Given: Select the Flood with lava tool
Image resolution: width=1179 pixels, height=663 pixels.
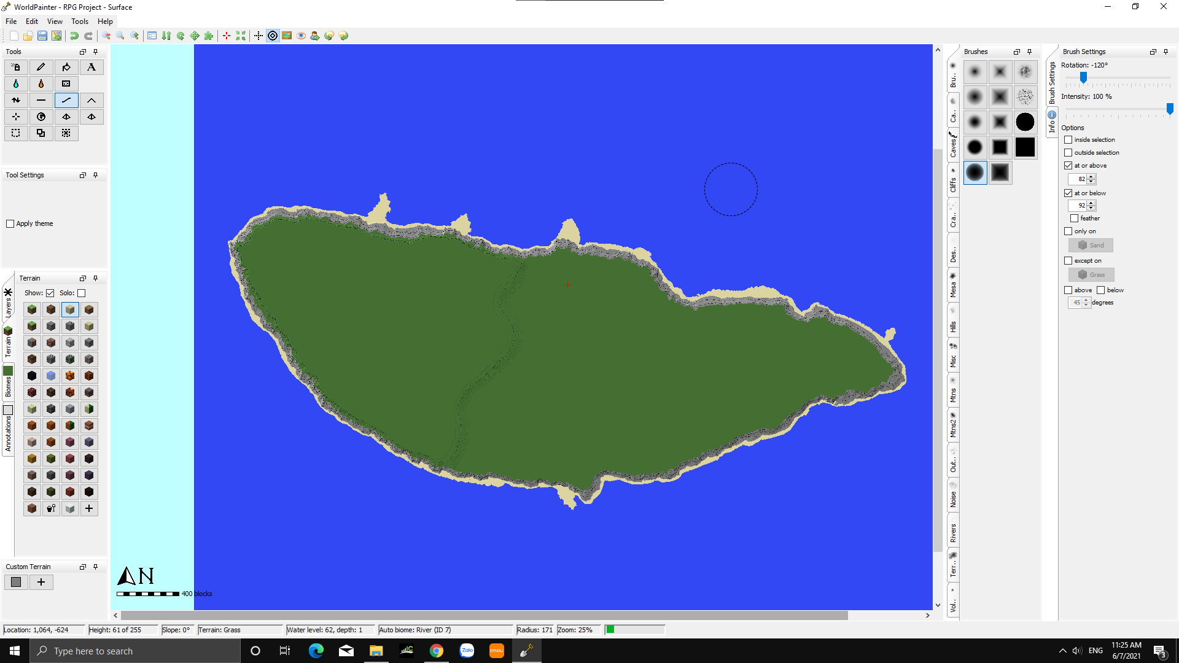Looking at the screenshot, I should point(41,83).
